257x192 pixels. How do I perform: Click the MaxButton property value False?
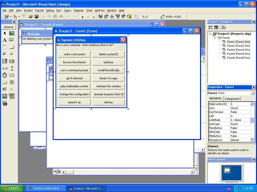point(240,128)
